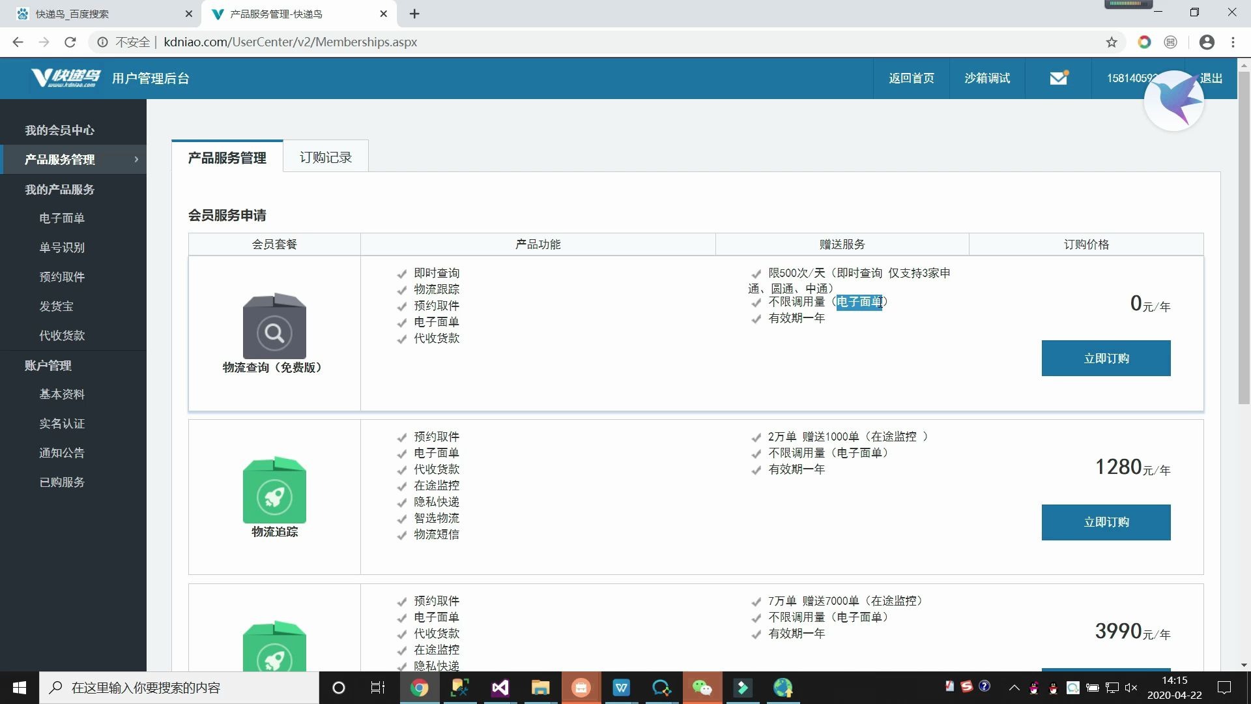Open Chrome profile avatar icon

[1207, 42]
